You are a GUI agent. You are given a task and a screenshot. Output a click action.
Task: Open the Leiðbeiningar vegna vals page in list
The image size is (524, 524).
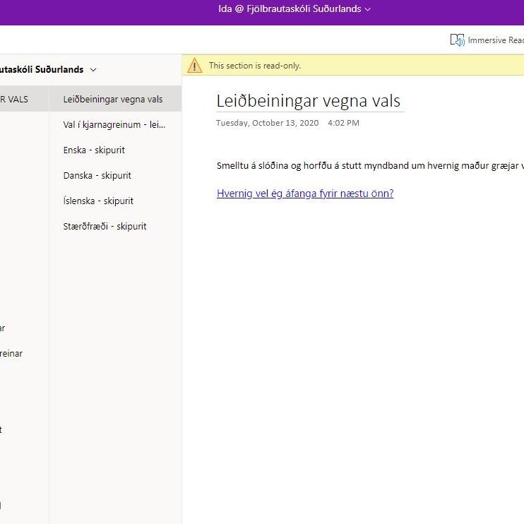pyautogui.click(x=113, y=100)
